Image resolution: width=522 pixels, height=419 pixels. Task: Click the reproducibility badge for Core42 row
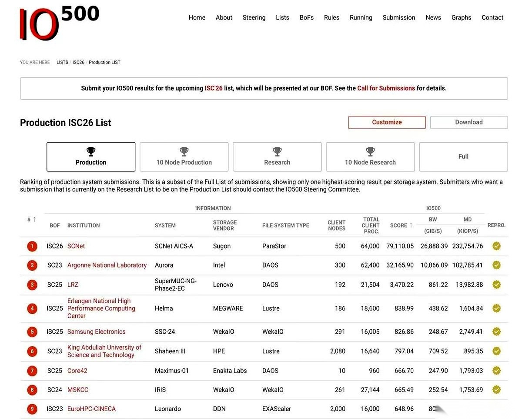pos(496,371)
